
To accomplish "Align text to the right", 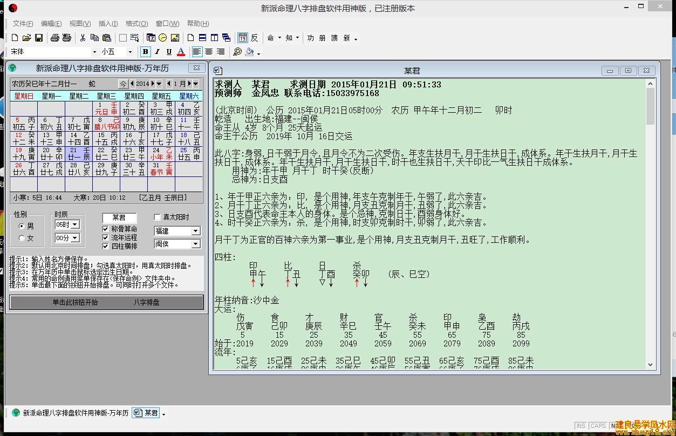I will [x=221, y=52].
